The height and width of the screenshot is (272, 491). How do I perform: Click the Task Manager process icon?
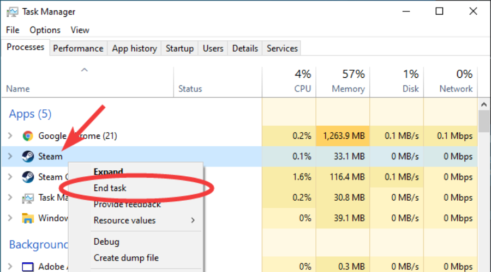[28, 198]
